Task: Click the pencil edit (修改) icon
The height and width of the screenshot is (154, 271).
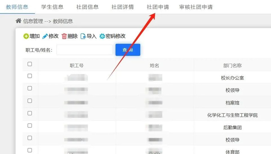Action: point(45,36)
